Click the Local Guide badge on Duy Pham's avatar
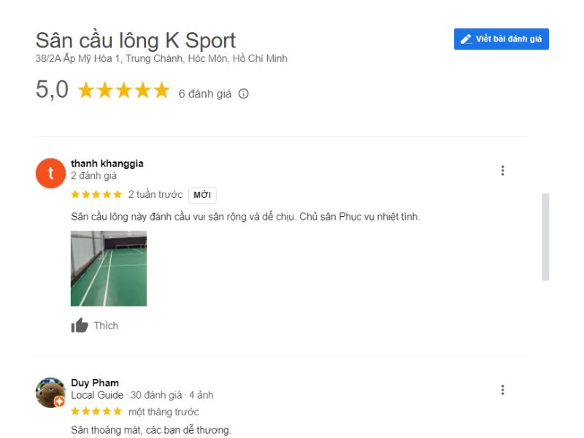 59,401
